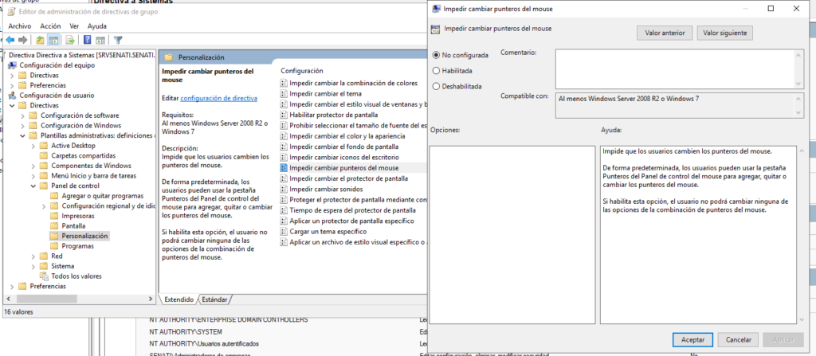The height and width of the screenshot is (356, 816).
Task: Select the Deshabilitada radio option
Action: coord(436,86)
